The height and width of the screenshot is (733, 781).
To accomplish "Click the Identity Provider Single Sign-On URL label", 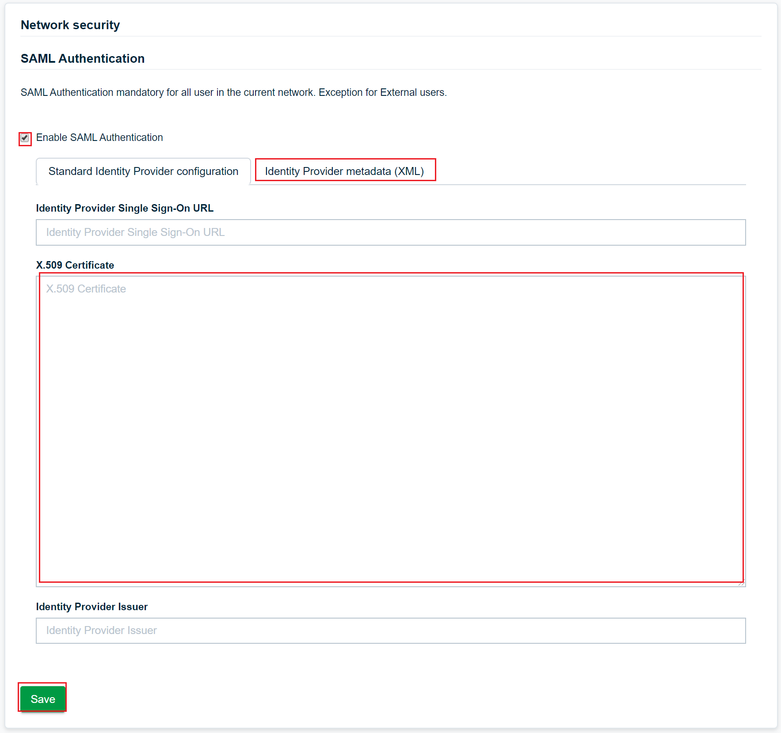I will click(x=125, y=208).
